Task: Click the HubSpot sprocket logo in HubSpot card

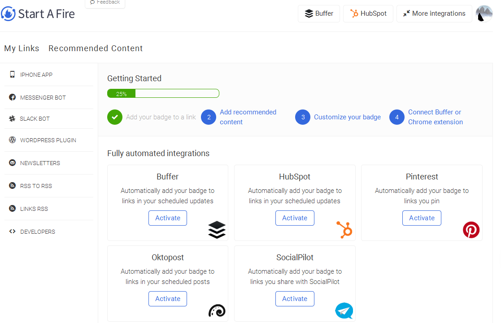Action: (x=344, y=230)
